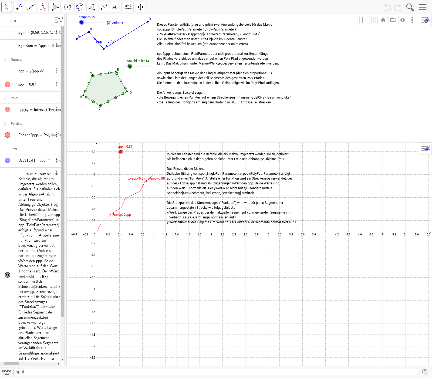This screenshot has width=432, height=378.
Task: Select the Perpendicular Line tool
Action: tap(43, 7)
